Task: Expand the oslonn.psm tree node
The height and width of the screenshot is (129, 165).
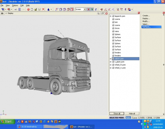Action: (x=111, y=59)
